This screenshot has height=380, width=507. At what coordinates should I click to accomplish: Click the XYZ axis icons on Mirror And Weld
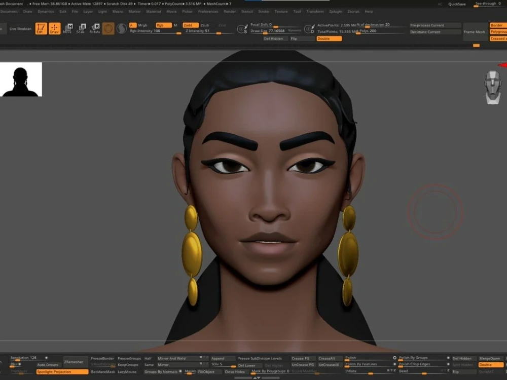(x=203, y=357)
